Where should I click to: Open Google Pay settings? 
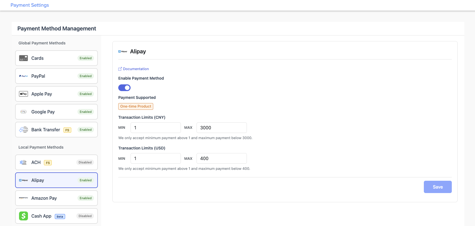point(56,112)
